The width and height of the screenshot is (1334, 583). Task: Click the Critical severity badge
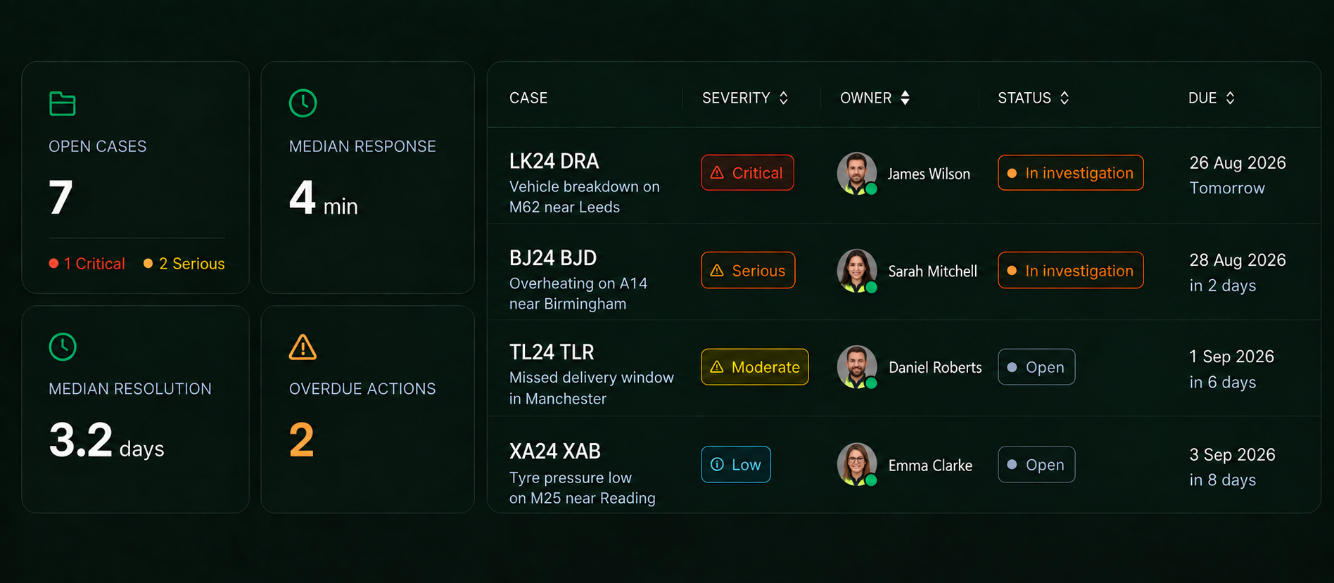[747, 173]
